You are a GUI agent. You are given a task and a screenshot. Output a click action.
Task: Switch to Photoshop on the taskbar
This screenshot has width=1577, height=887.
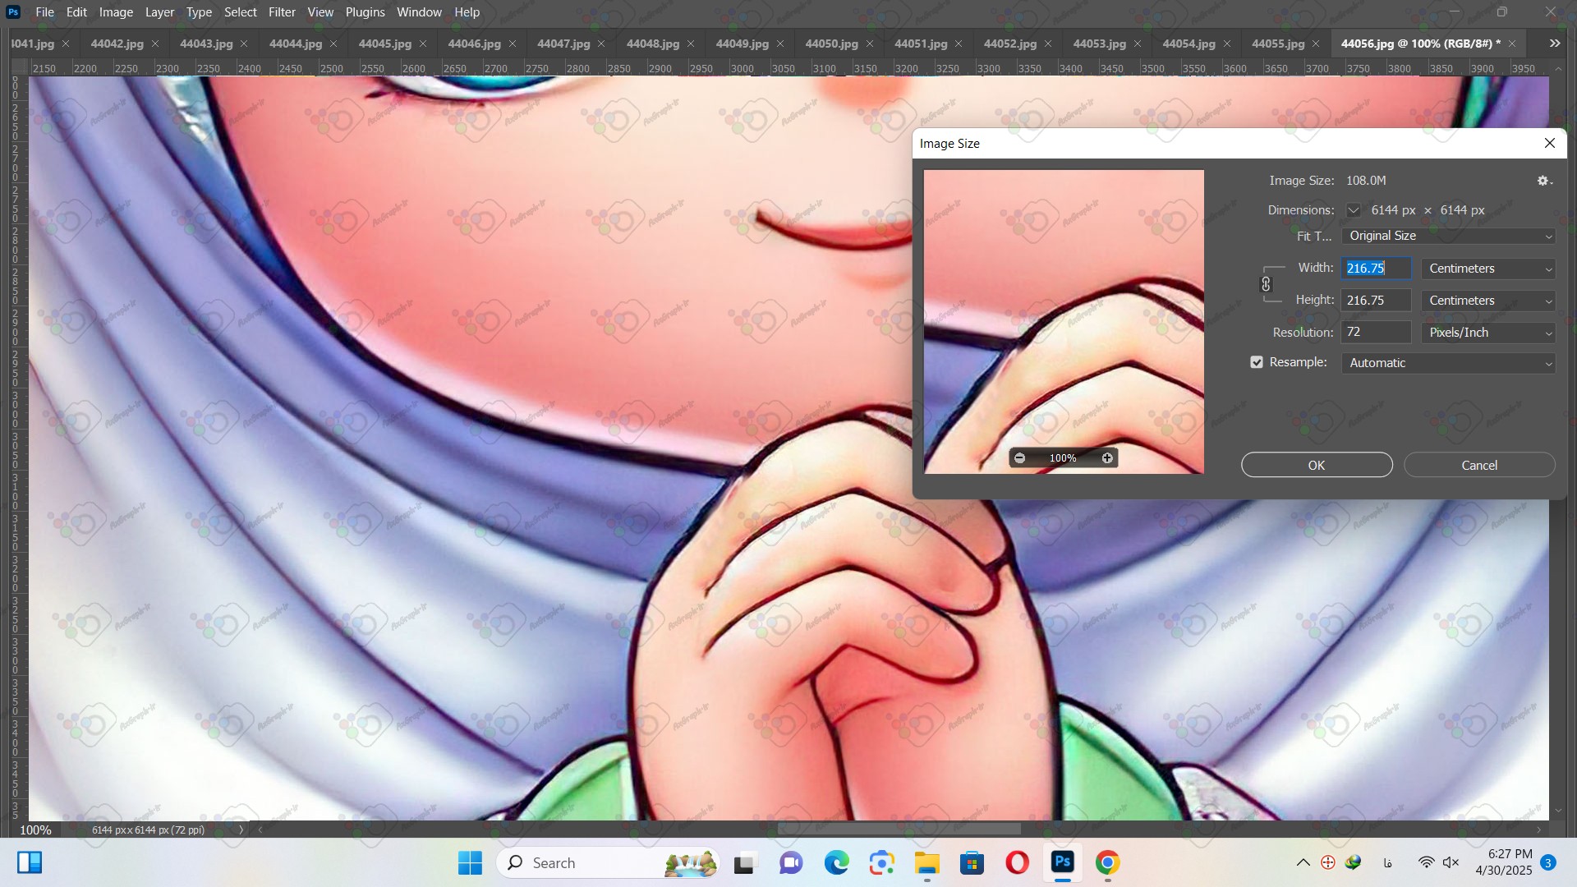(1063, 862)
